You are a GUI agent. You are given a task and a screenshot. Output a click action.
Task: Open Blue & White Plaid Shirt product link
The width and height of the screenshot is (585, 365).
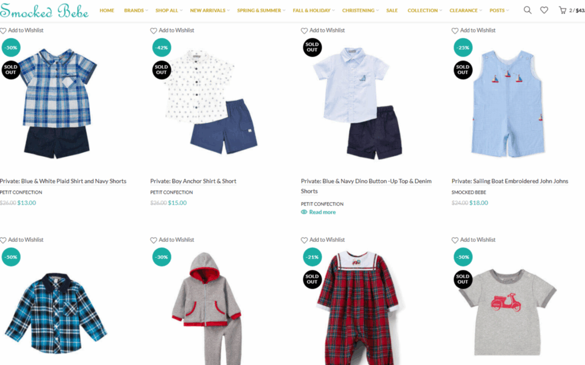click(x=63, y=181)
